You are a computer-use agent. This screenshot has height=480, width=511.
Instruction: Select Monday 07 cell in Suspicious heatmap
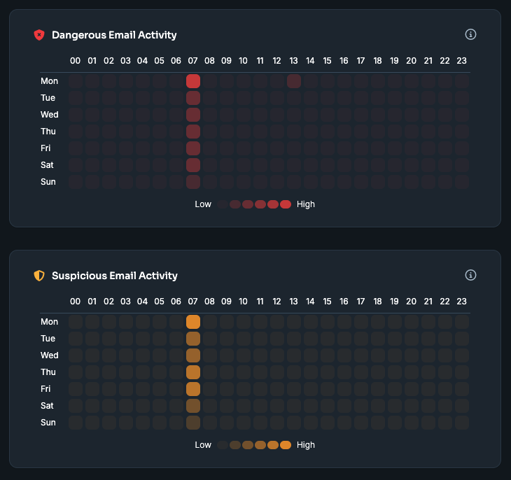tap(193, 322)
